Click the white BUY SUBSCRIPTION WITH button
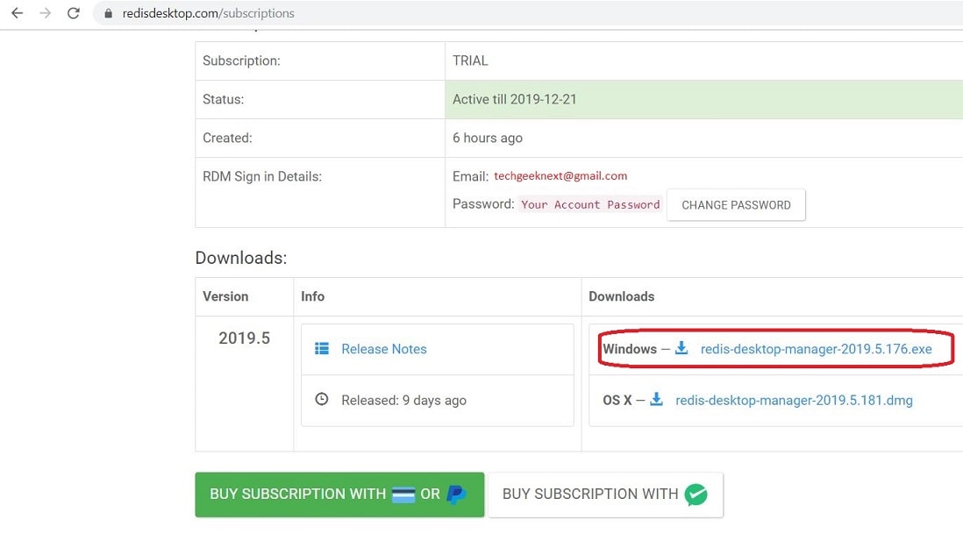963x548 pixels. (605, 494)
